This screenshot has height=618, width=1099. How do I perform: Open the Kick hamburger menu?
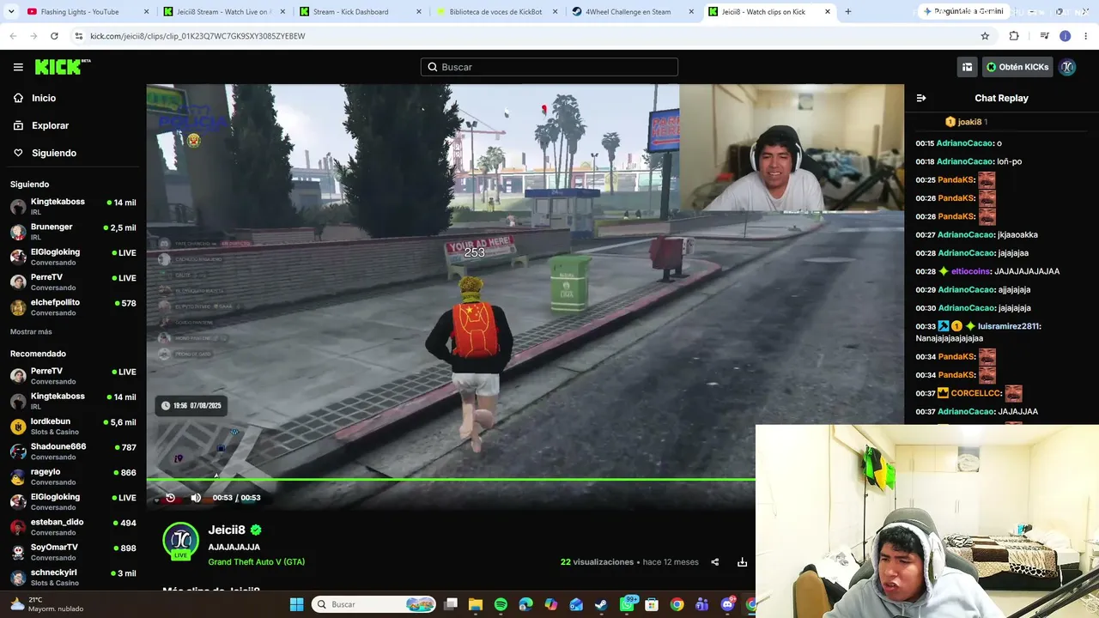click(x=18, y=67)
